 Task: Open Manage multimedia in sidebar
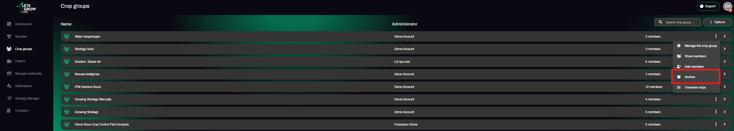point(24,73)
